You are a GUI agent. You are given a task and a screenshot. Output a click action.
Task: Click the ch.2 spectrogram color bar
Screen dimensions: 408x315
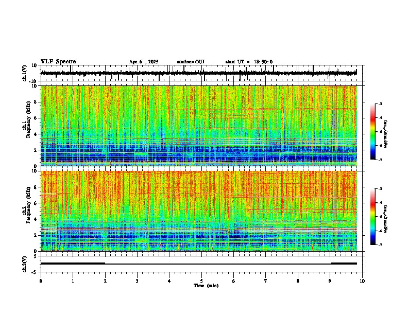point(373,217)
